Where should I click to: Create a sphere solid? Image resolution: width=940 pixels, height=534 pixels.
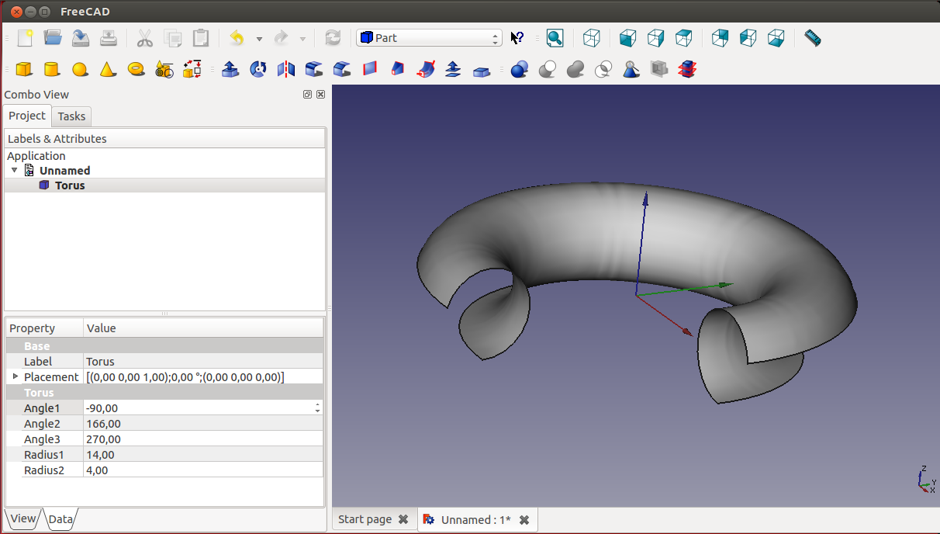(x=80, y=69)
